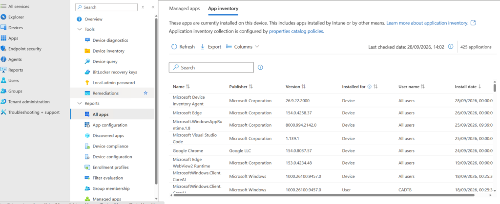Sort by User name column
Screen dimensions: 500x204
(x=412, y=87)
